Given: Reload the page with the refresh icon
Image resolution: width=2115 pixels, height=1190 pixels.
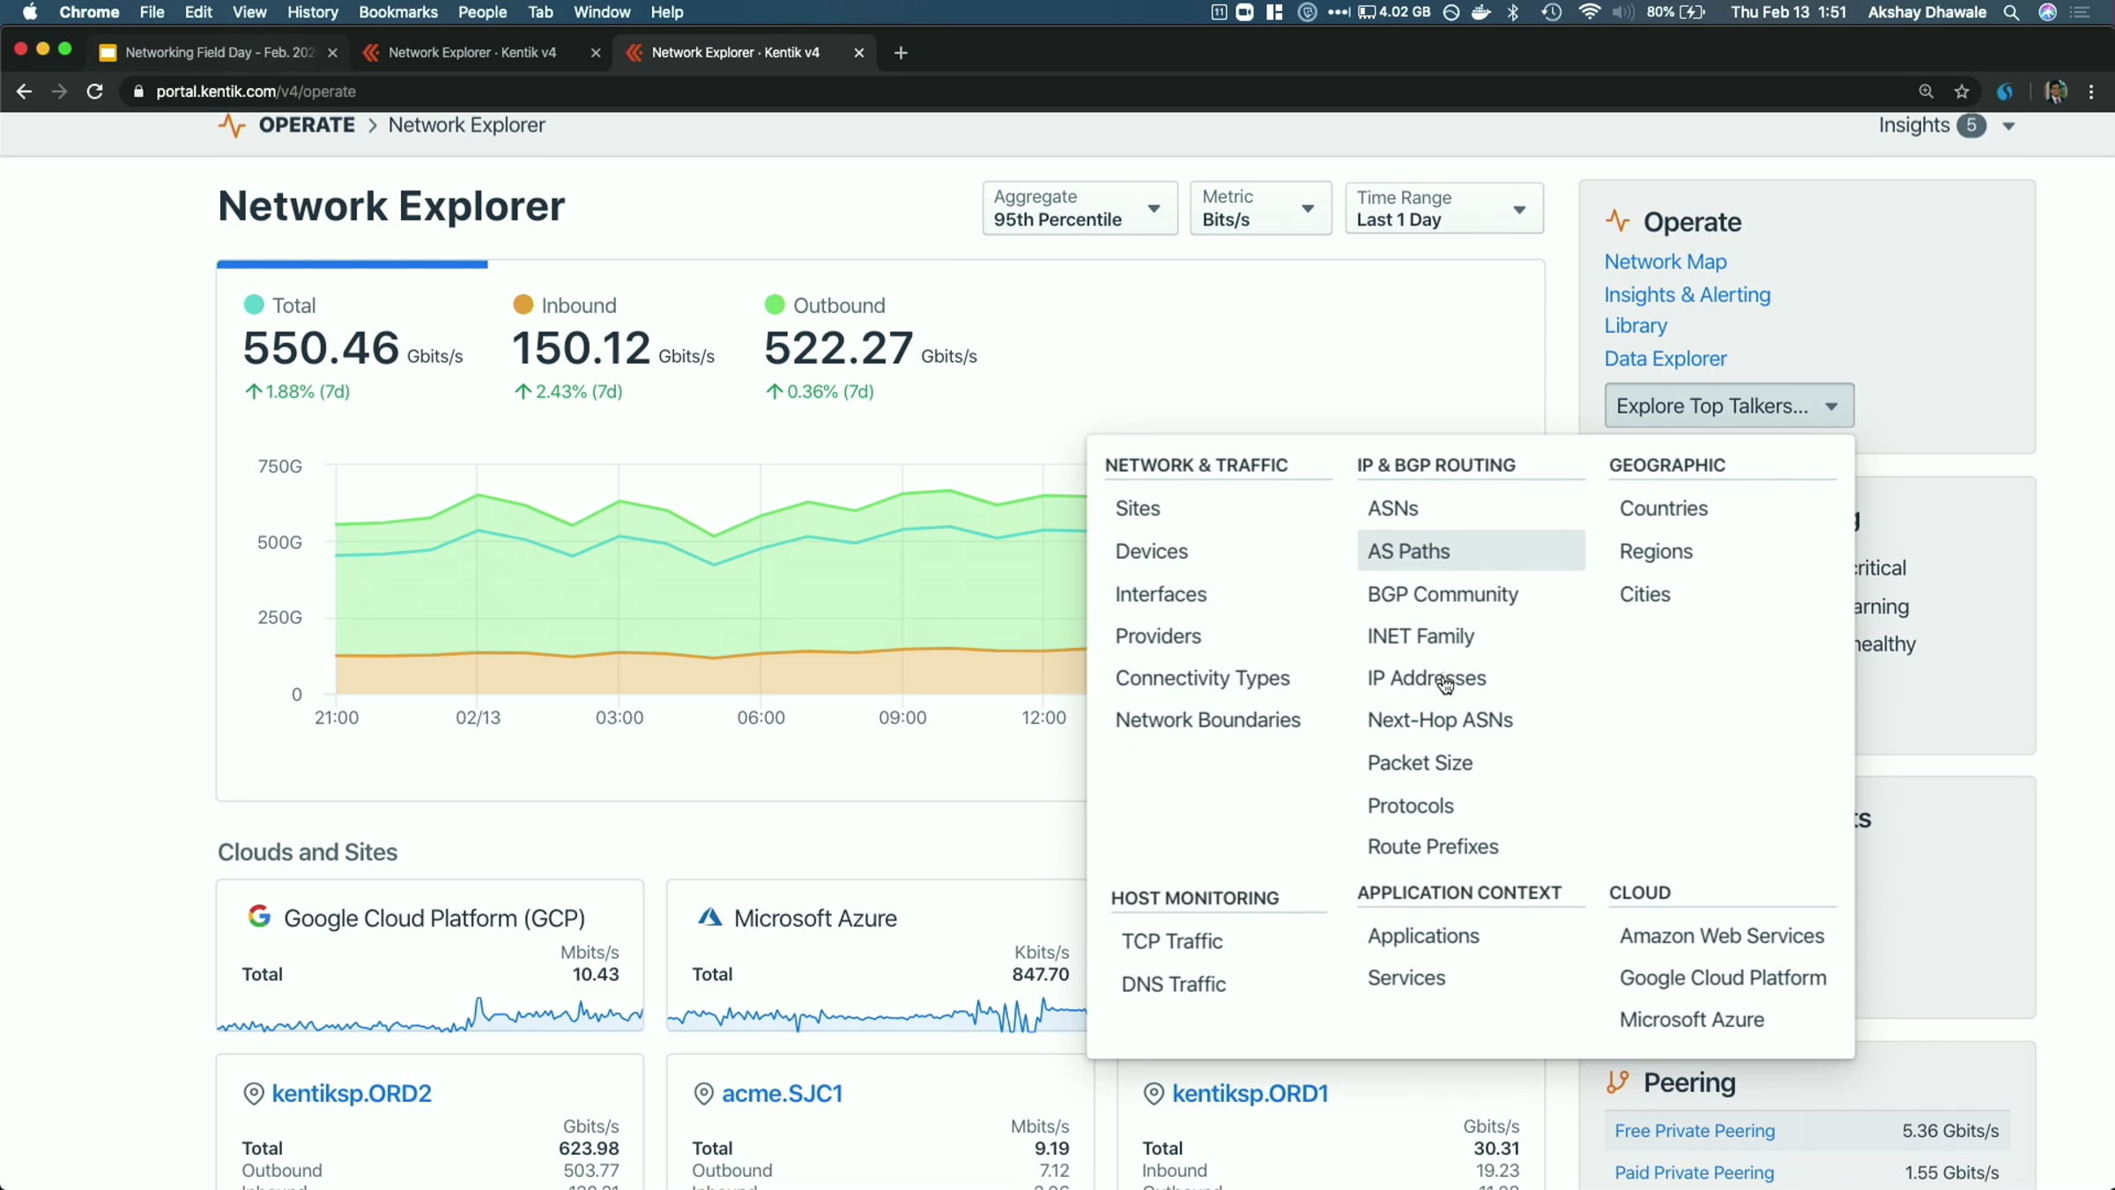Looking at the screenshot, I should point(94,92).
